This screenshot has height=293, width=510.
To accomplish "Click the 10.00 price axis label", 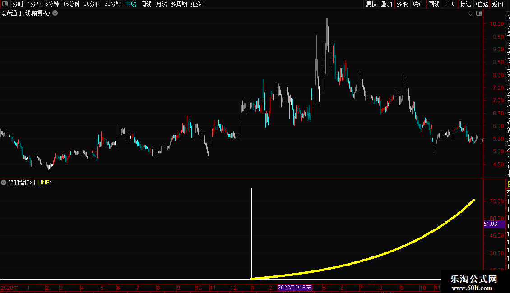I will 496,24.
